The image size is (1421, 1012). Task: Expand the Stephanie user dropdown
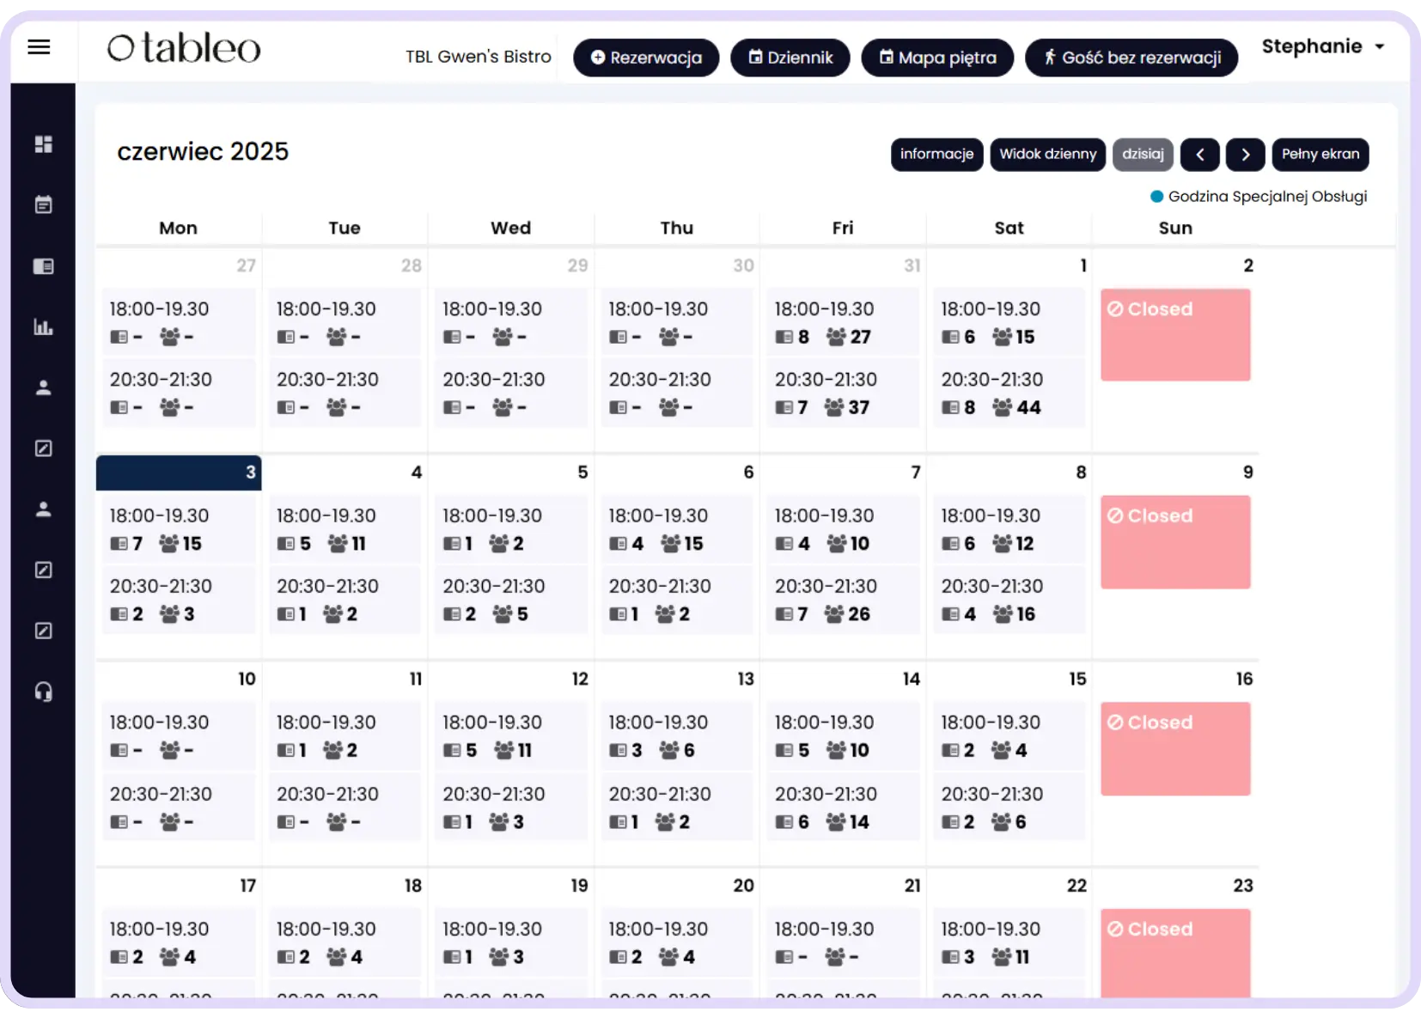click(x=1322, y=46)
